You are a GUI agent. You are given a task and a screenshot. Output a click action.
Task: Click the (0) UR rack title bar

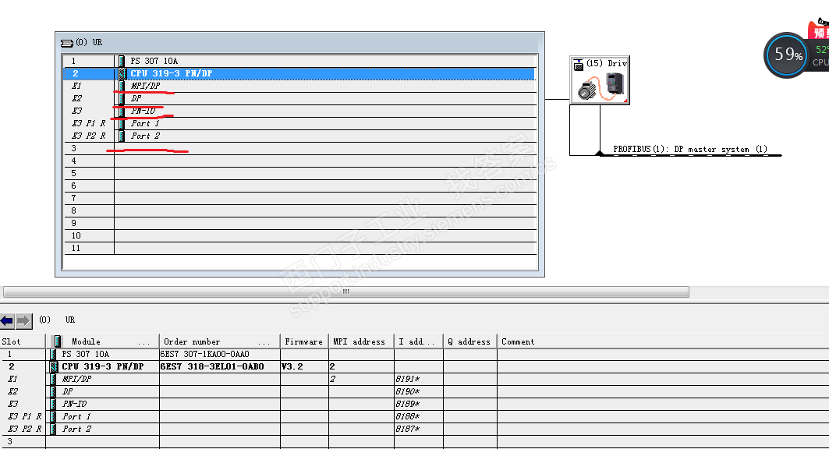[299, 42]
